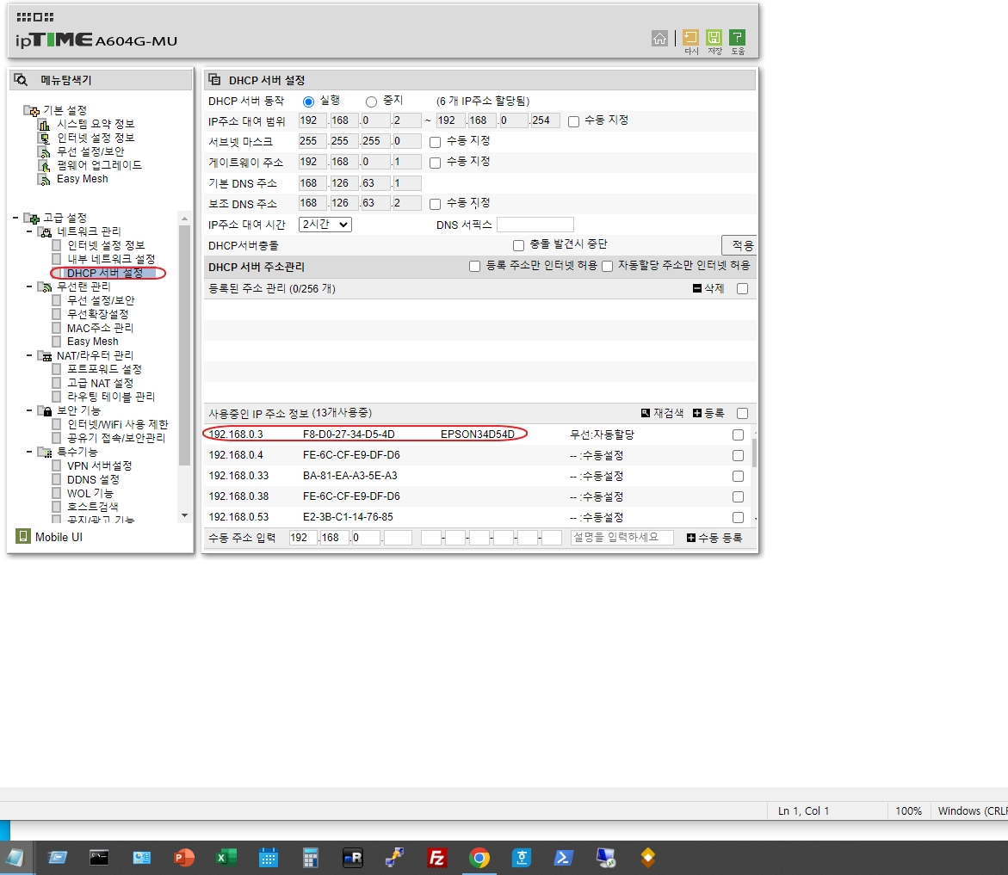
Task: Open FileZilla from the taskbar
Action: coord(437,858)
